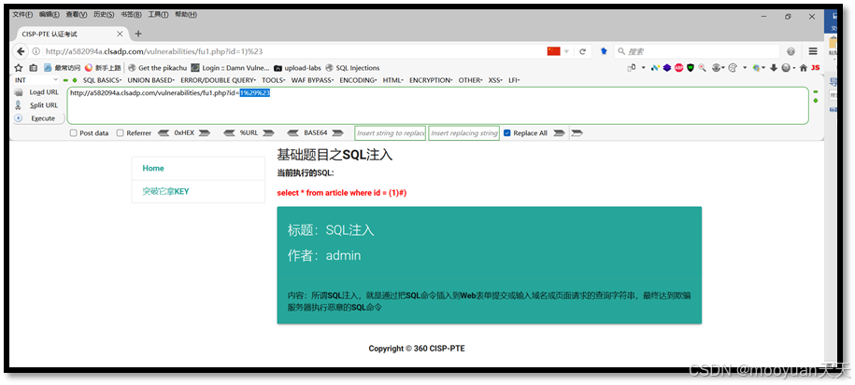Open the 历史(S) menu
This screenshot has width=855, height=385.
pos(104,15)
